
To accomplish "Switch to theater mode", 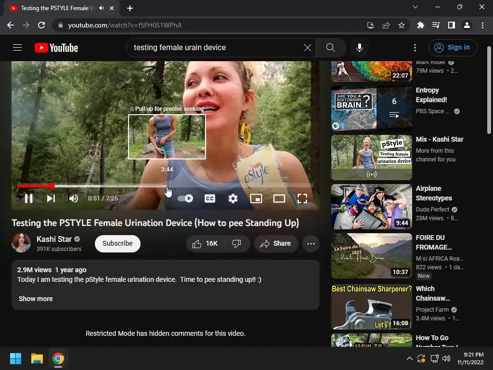I will 279,198.
